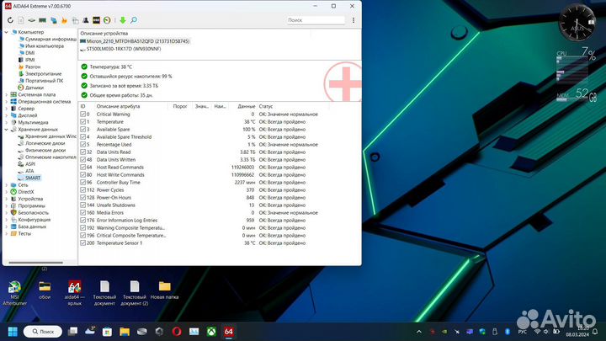Click the green clock sensor icon
This screenshot has height=341, width=606.
[x=107, y=20]
